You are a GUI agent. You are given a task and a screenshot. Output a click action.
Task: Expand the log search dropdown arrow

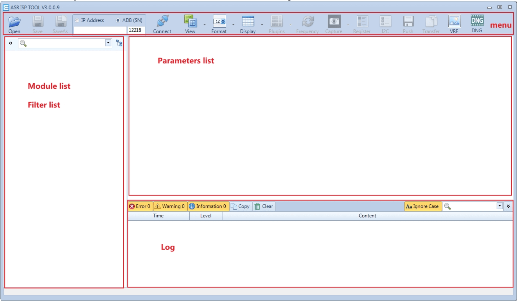click(x=500, y=206)
